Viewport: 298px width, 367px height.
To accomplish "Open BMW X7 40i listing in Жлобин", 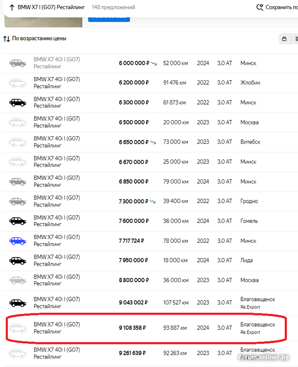I will click(56, 83).
